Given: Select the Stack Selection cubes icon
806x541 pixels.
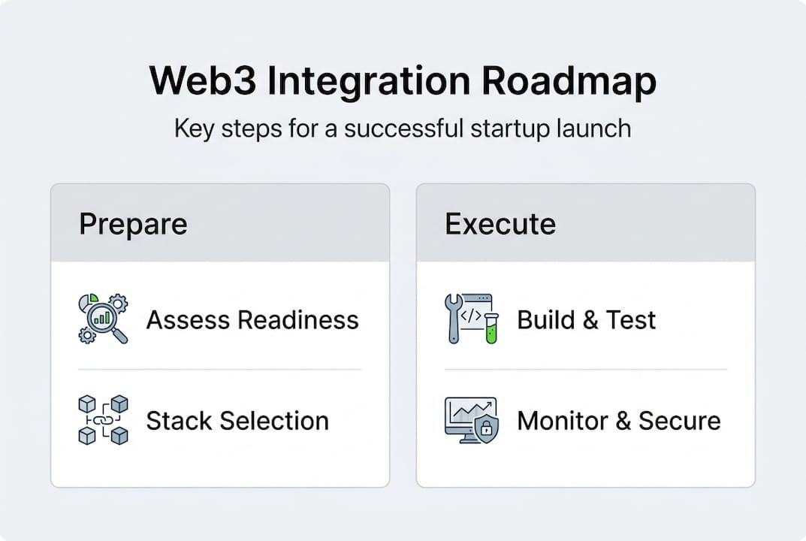Looking at the screenshot, I should point(103,420).
